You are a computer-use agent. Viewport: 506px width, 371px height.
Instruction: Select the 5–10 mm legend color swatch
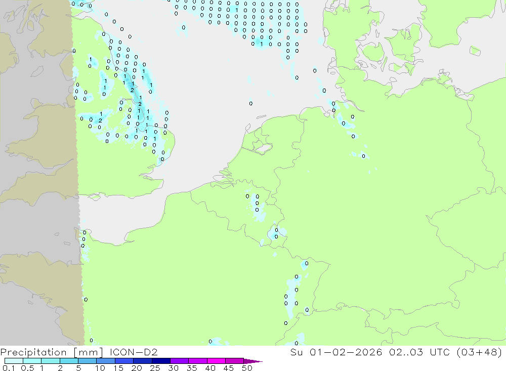pyautogui.click(x=88, y=361)
